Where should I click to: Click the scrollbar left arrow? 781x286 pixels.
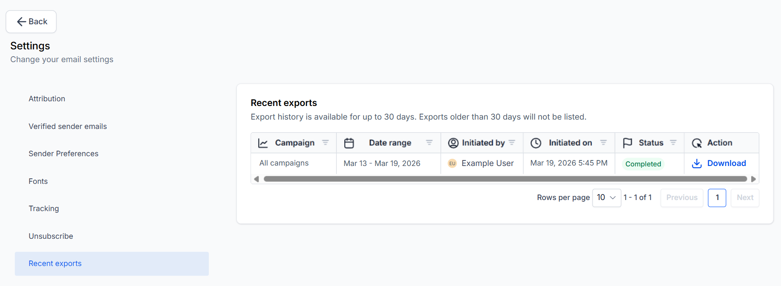pos(256,179)
